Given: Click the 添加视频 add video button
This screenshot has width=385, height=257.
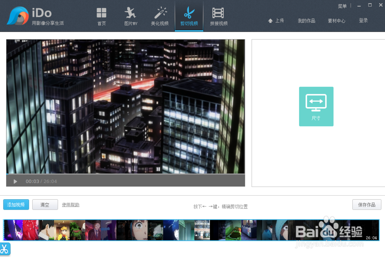Looking at the screenshot, I should 16,205.
